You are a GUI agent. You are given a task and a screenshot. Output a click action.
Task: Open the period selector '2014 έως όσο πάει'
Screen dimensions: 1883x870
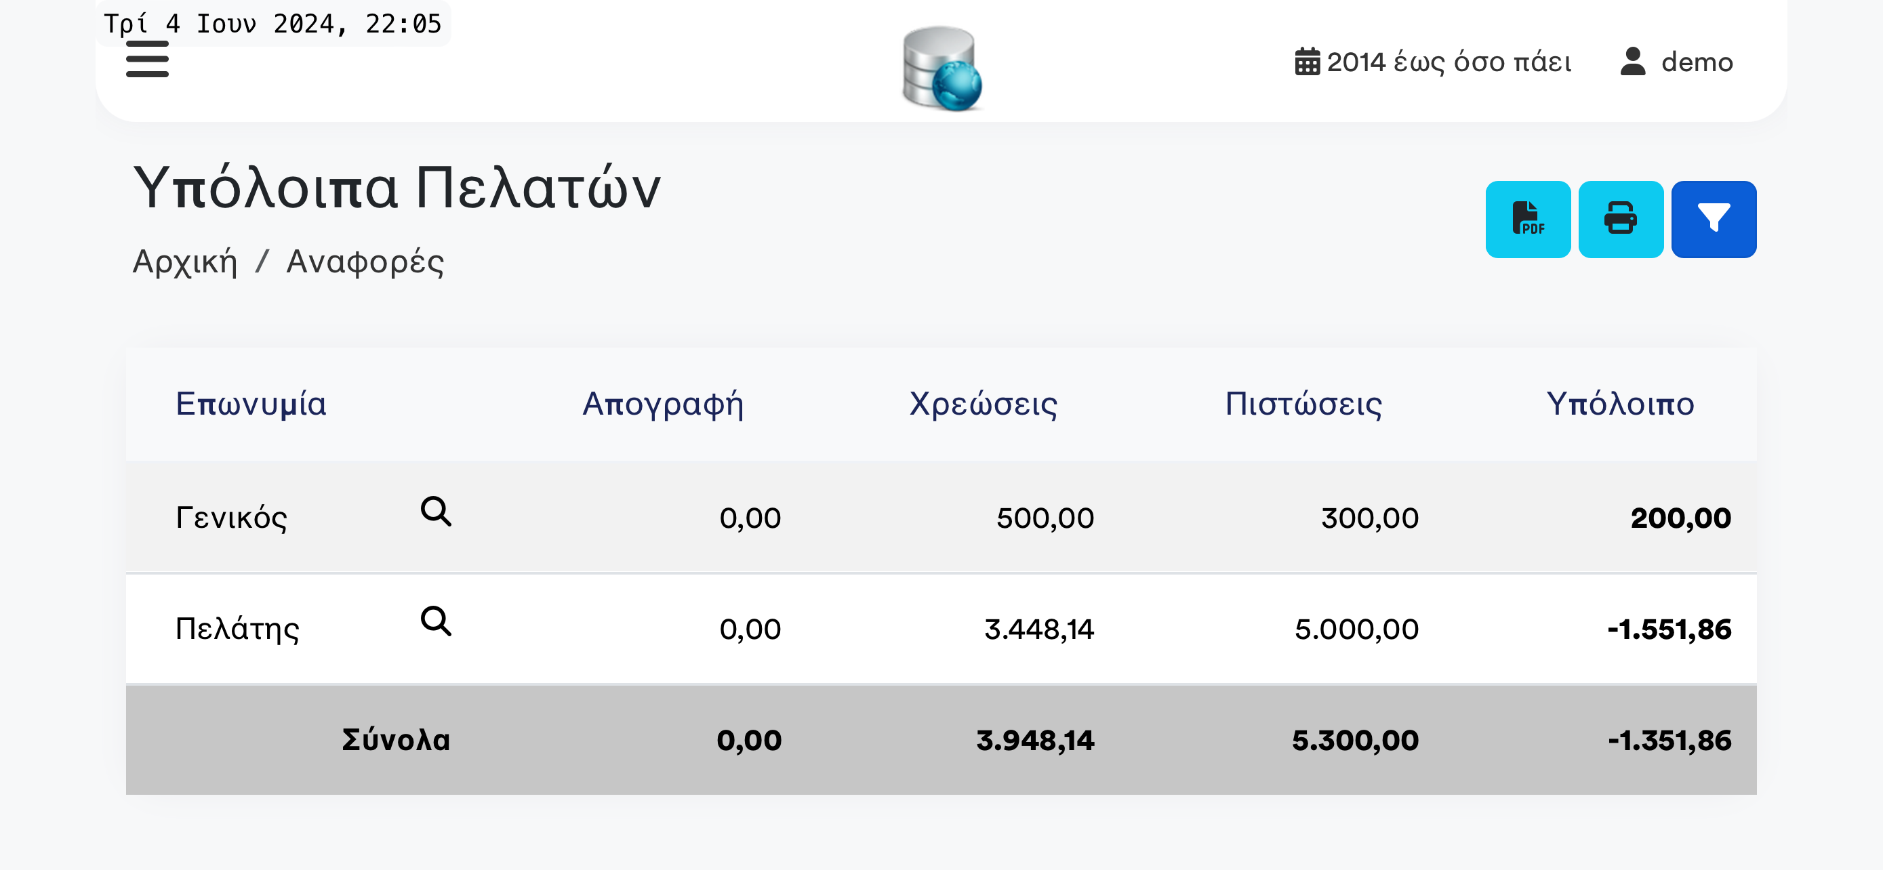pos(1433,62)
